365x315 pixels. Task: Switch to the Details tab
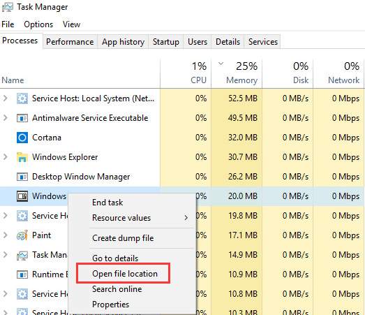228,42
